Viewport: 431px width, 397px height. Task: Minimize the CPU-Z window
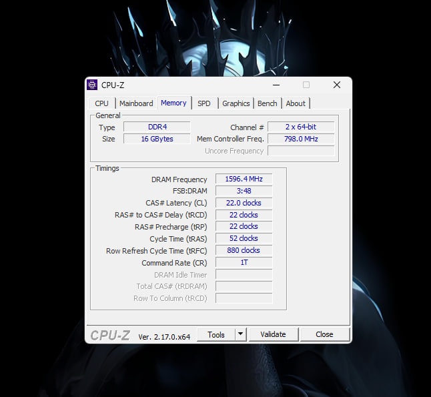point(276,85)
